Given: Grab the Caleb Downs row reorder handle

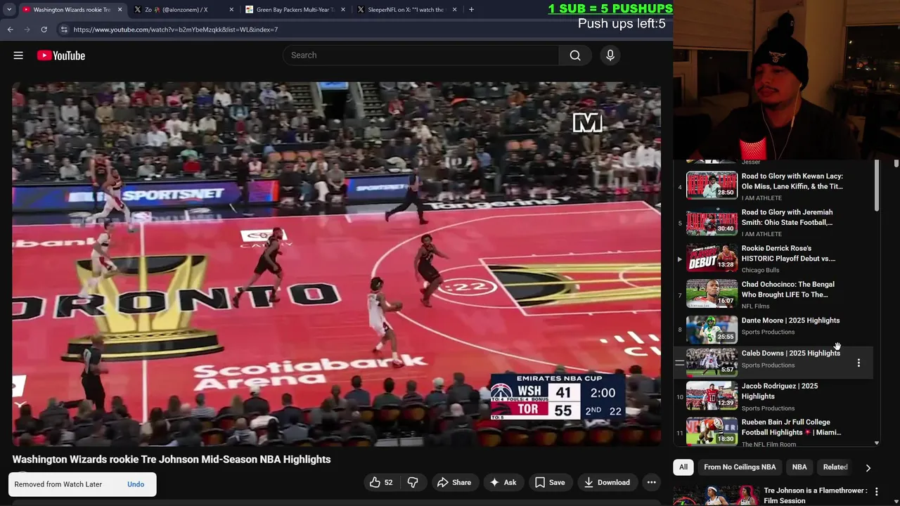Looking at the screenshot, I should point(679,363).
